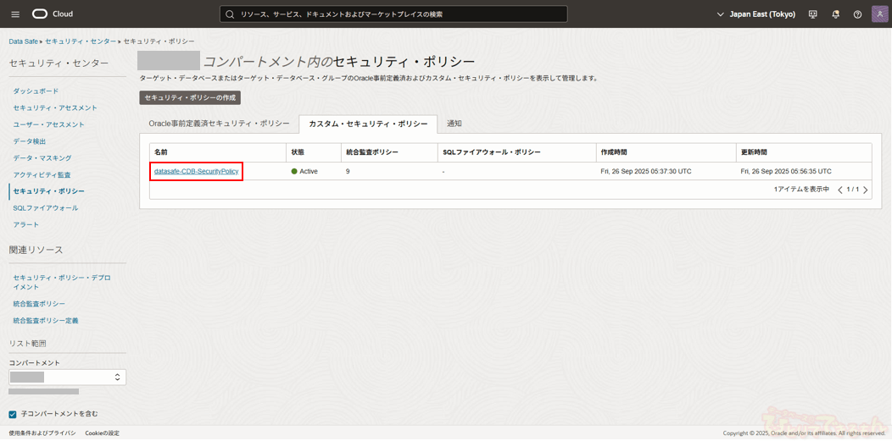Open the Cloud Shell developer tools icon
This screenshot has width=892, height=441.
pos(812,14)
